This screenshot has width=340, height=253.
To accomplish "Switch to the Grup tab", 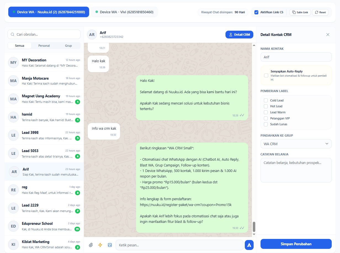I will tap(68, 46).
